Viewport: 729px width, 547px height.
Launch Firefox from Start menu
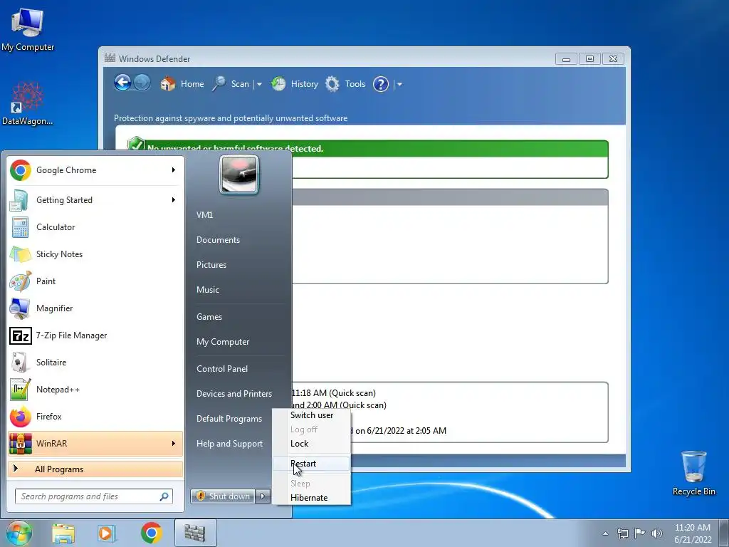click(95, 416)
